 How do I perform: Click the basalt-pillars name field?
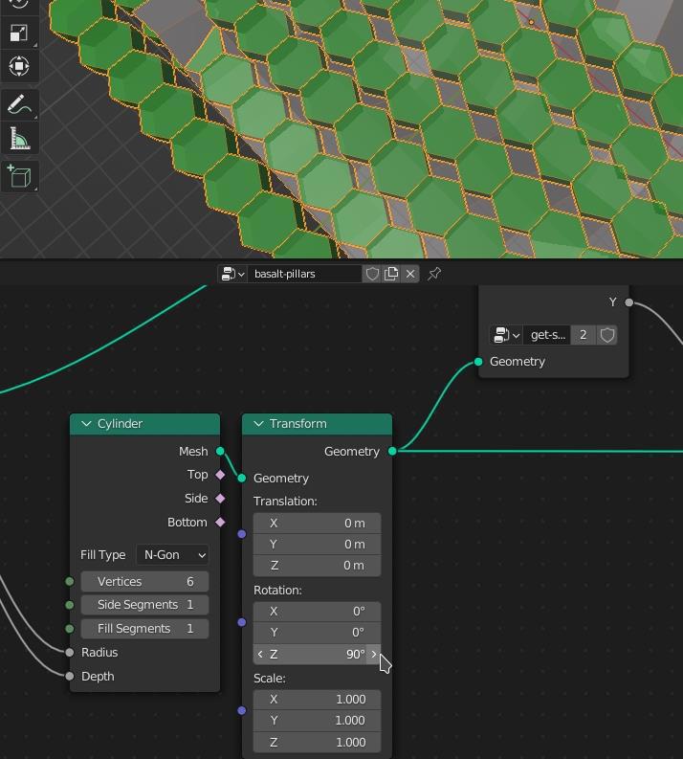point(303,274)
